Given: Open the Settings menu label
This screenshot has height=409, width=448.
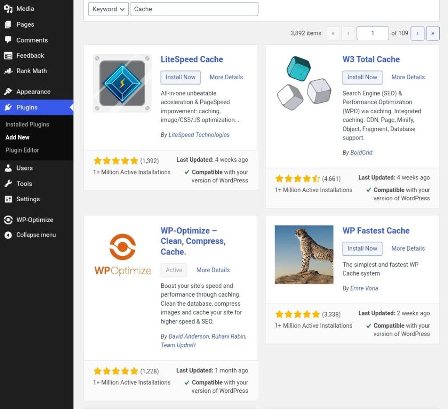Looking at the screenshot, I should (28, 199).
